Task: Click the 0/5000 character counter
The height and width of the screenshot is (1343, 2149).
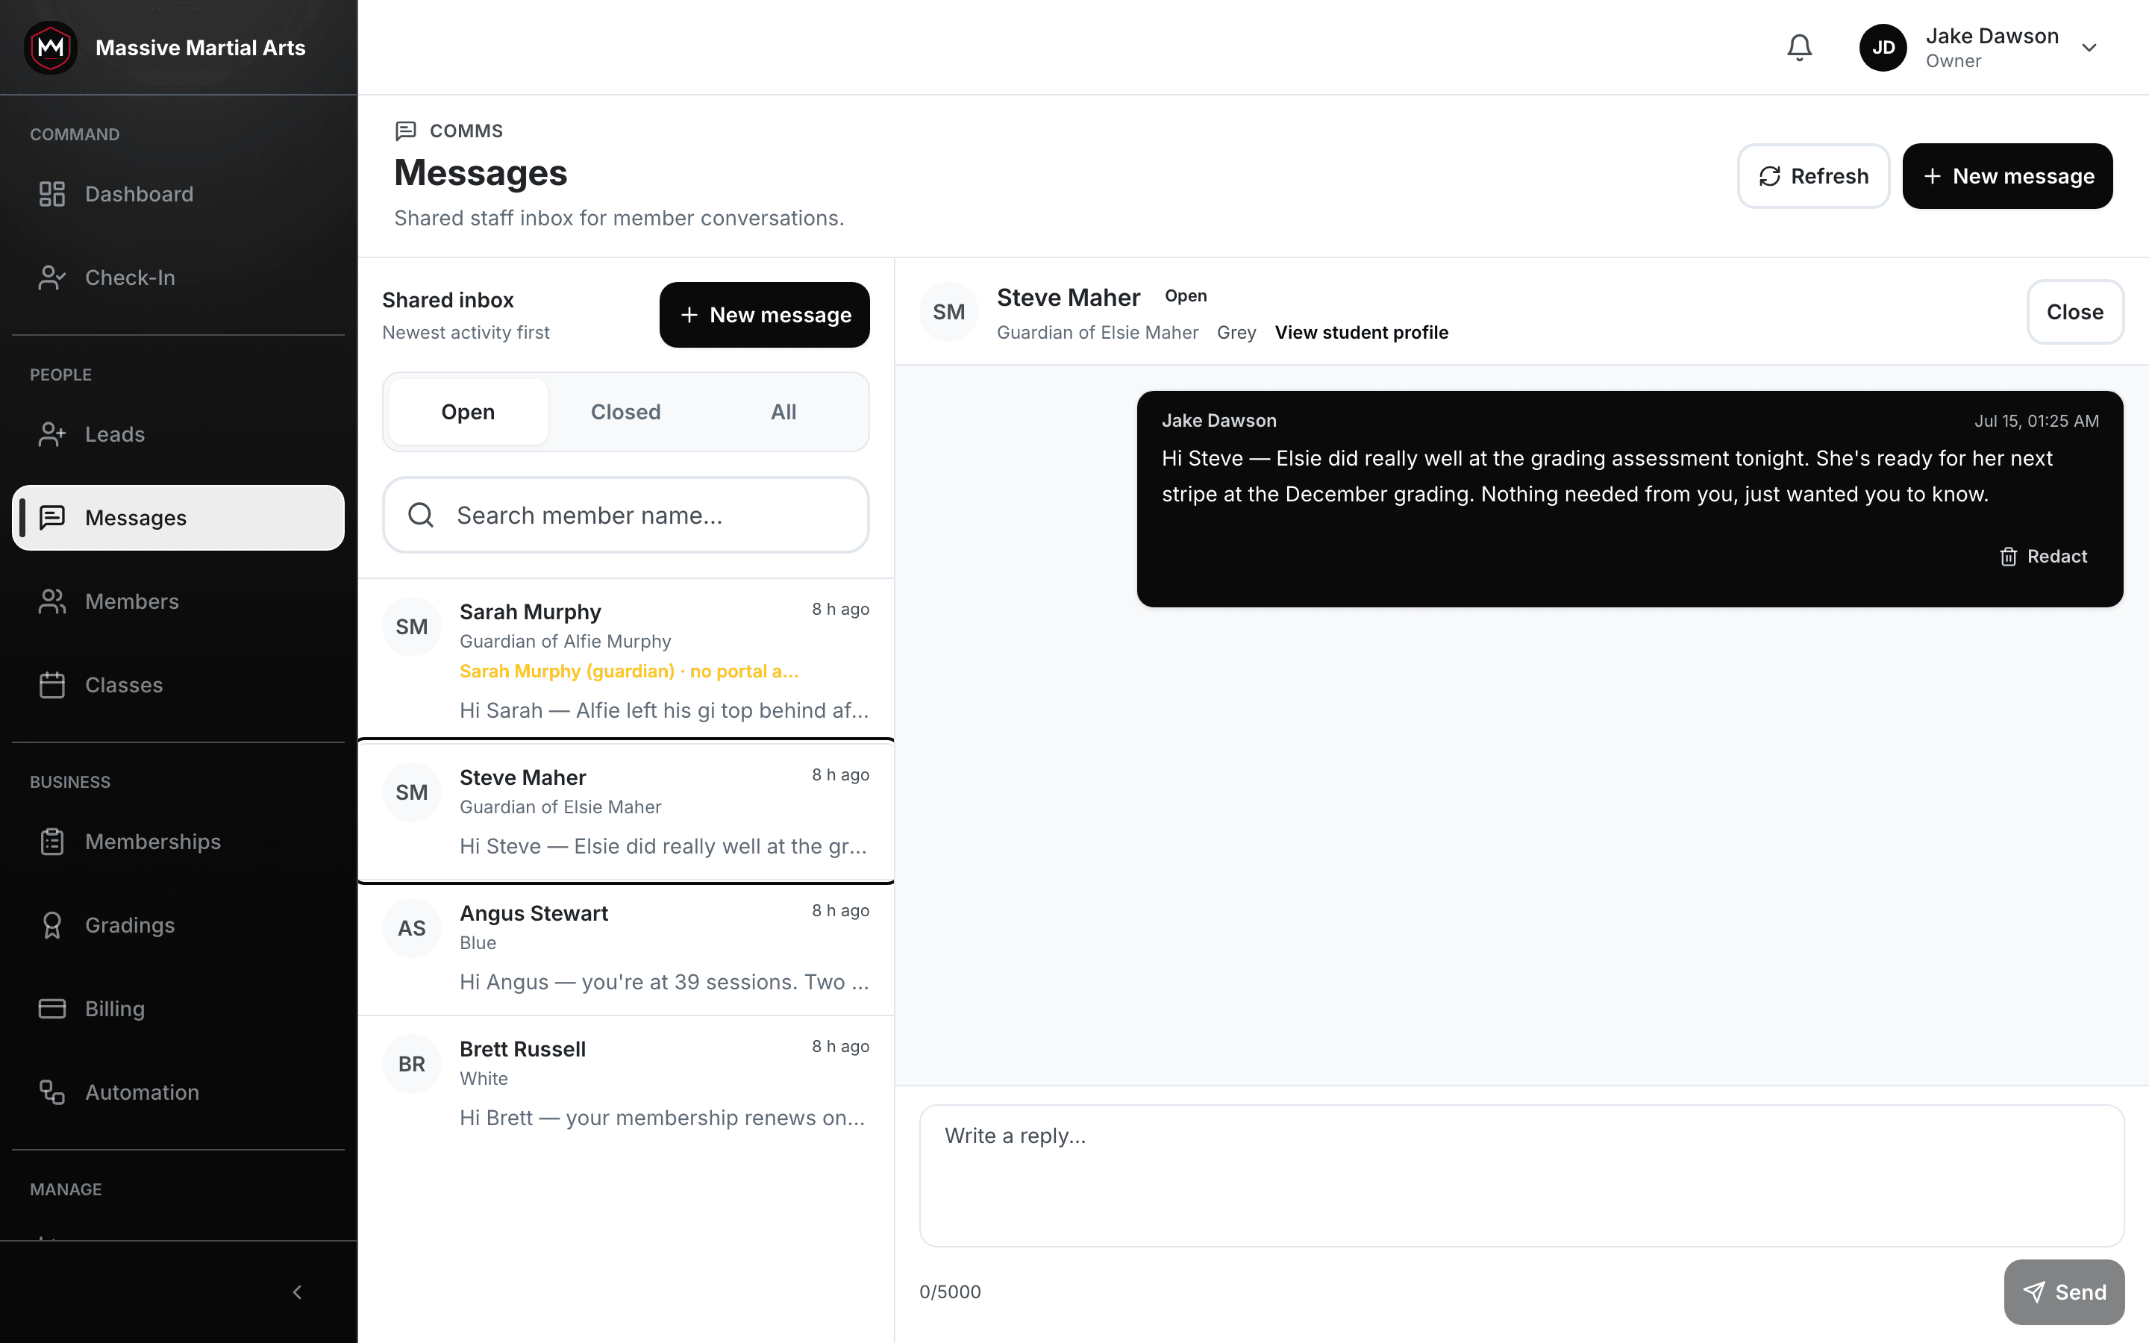Action: (950, 1292)
